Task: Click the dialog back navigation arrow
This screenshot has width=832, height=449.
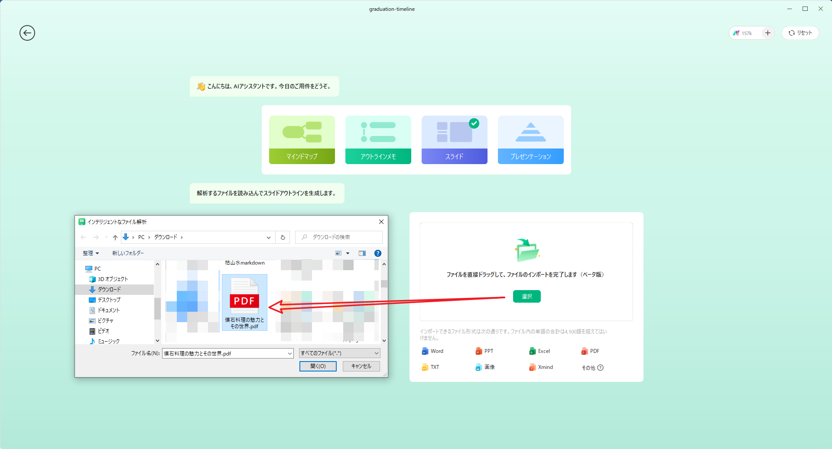Action: point(83,237)
